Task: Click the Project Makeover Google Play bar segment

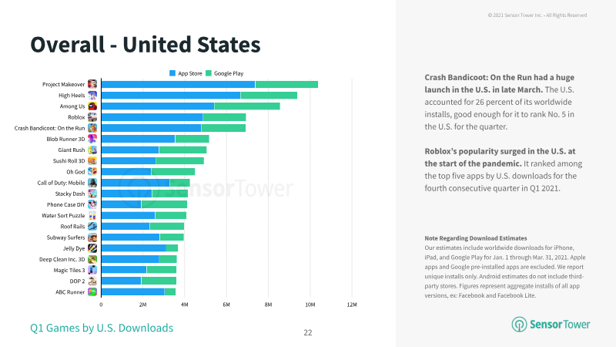Action: coord(286,84)
